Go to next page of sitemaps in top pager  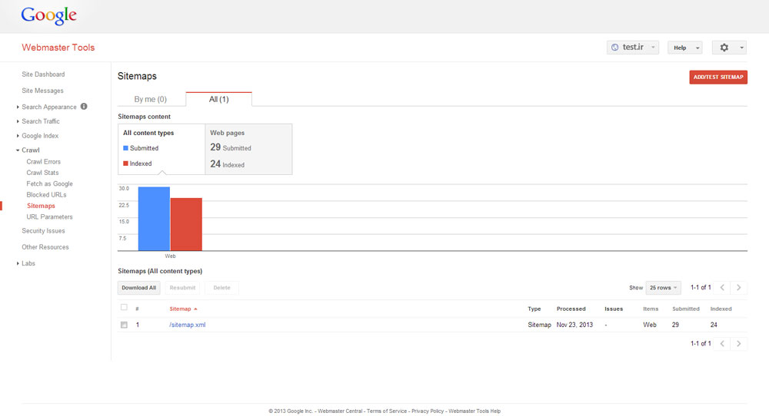click(739, 288)
